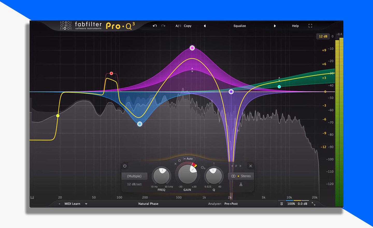Click the Q knob
This screenshot has height=228, width=373.
coord(214,176)
